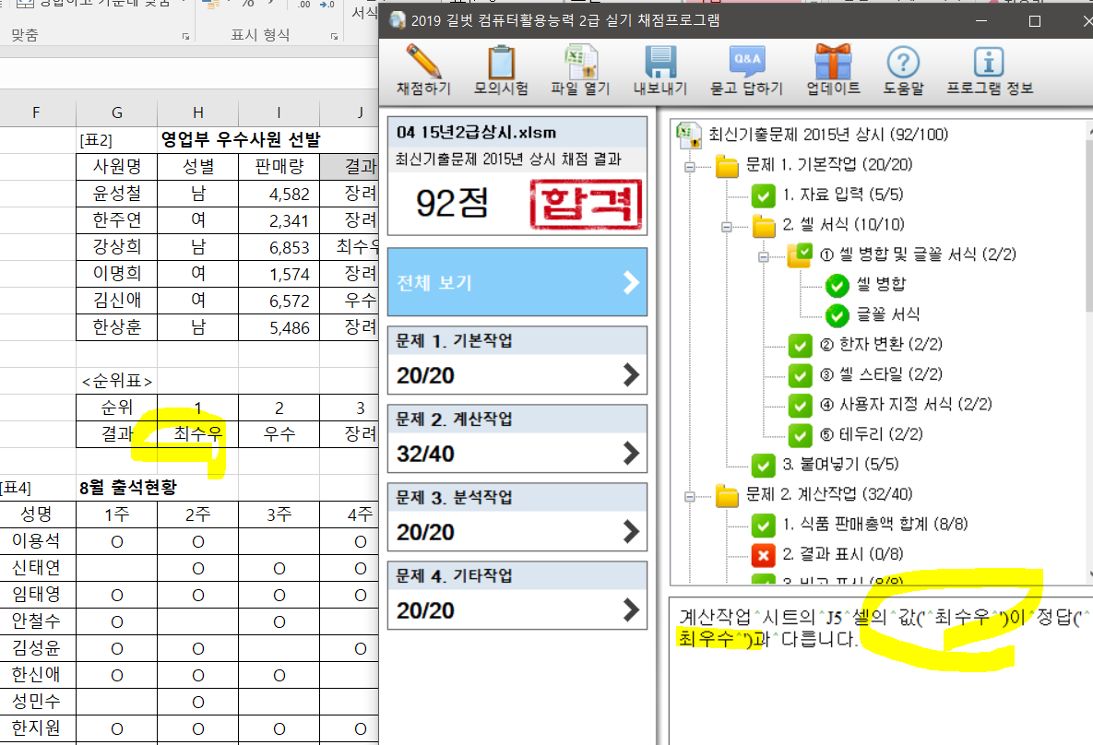Collapse the 2. 셀 서식 tree node
The image size is (1093, 745).
(x=727, y=226)
